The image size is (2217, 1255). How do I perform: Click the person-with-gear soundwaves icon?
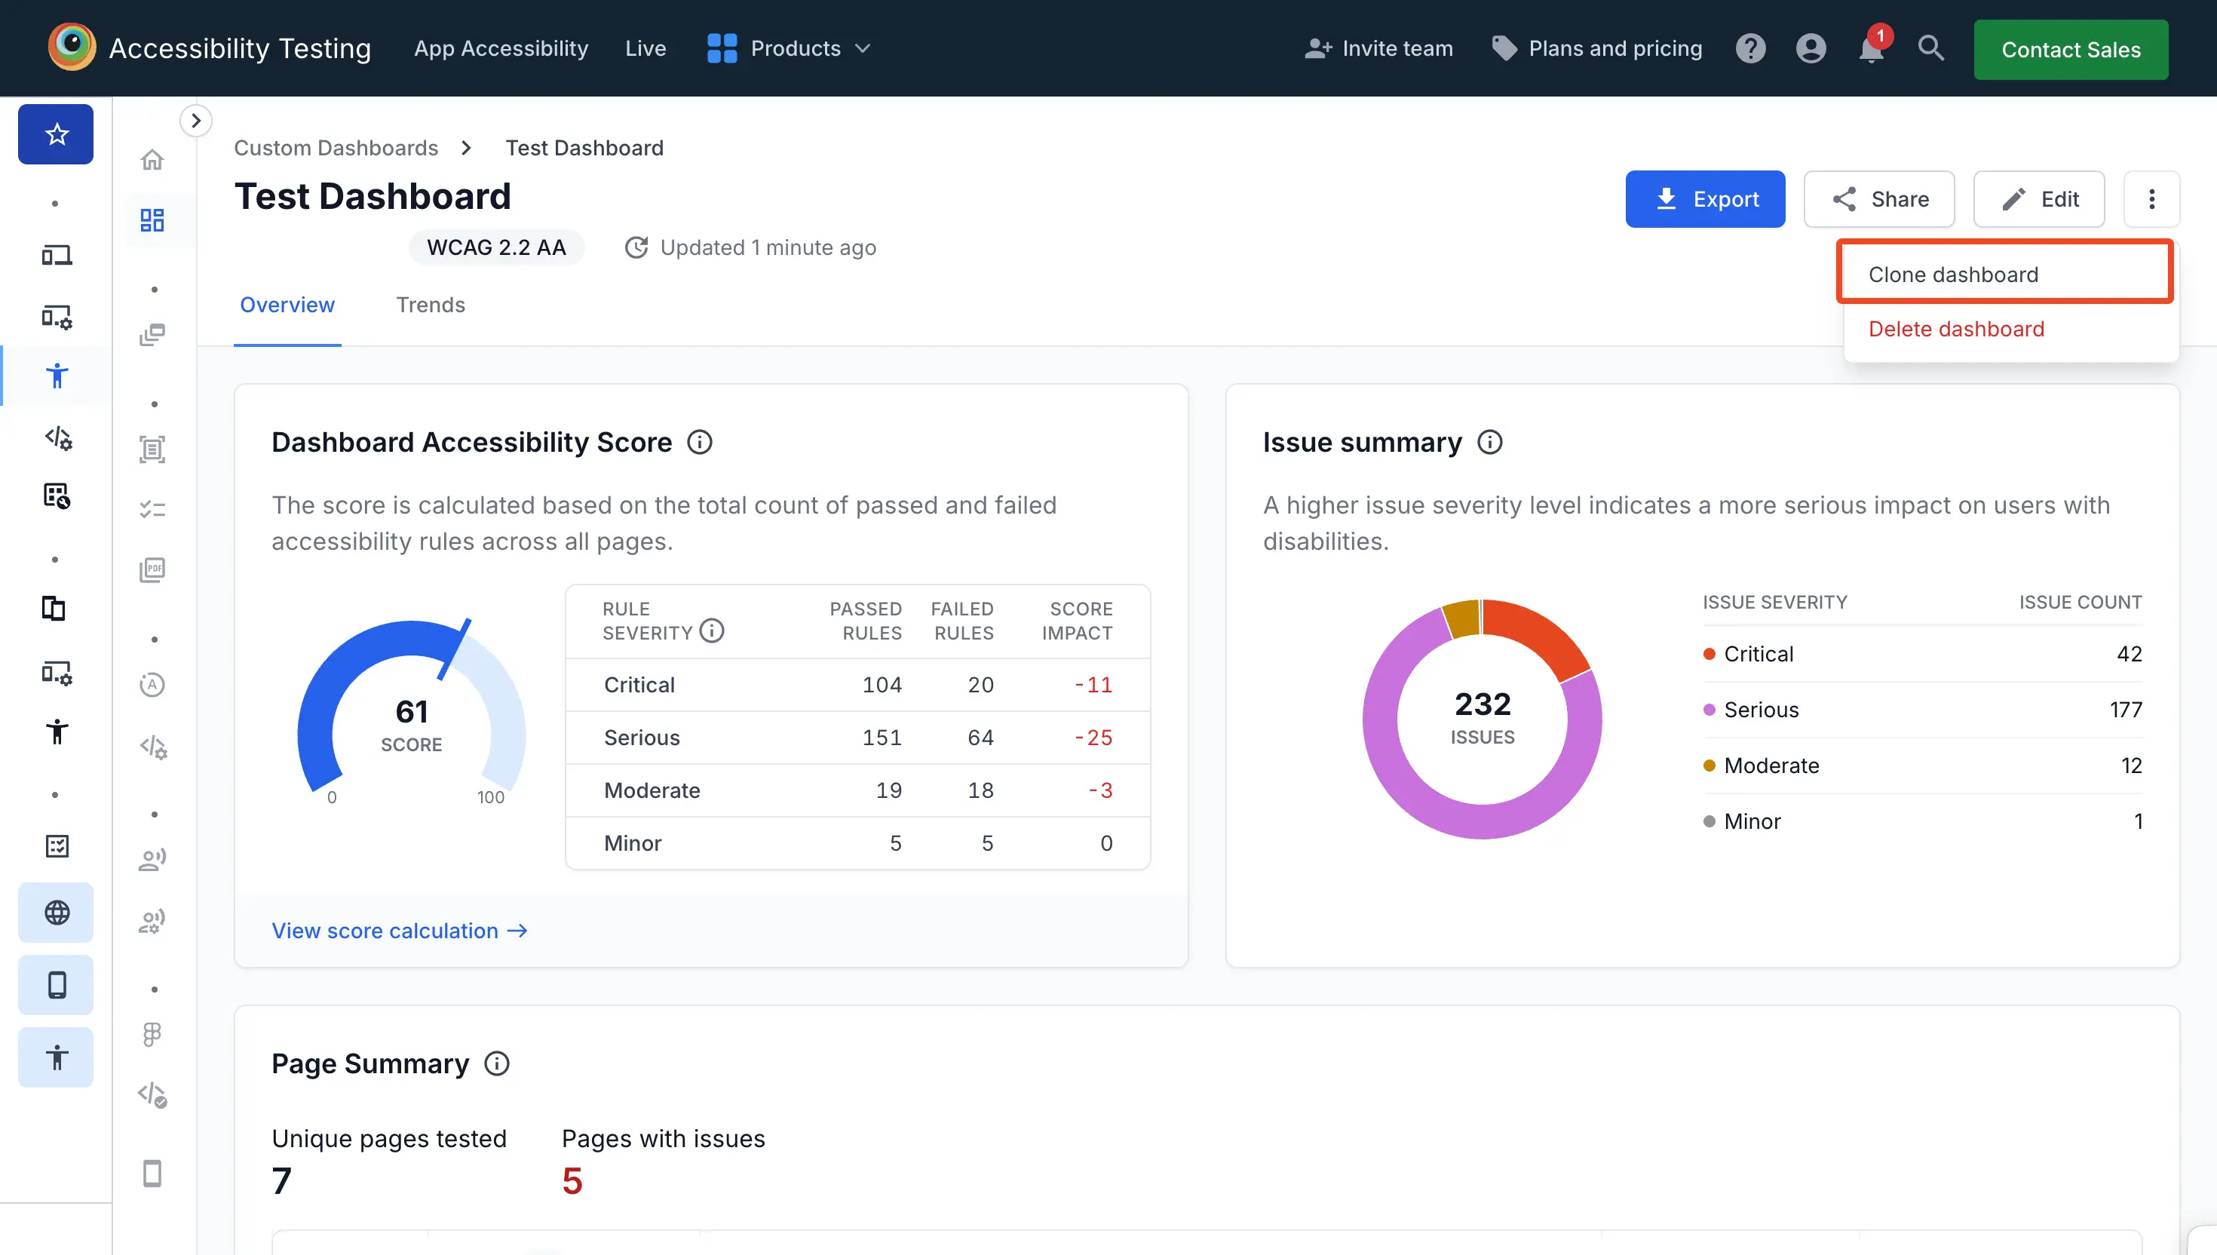(x=152, y=922)
